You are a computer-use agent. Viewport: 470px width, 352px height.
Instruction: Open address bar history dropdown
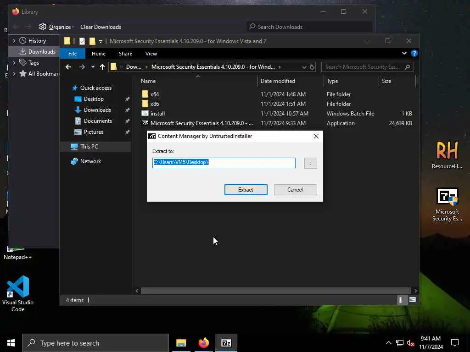pos(304,67)
